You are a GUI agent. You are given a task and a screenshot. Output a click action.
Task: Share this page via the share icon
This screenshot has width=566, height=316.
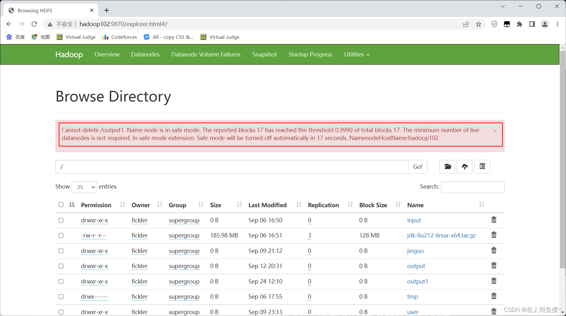(x=466, y=24)
